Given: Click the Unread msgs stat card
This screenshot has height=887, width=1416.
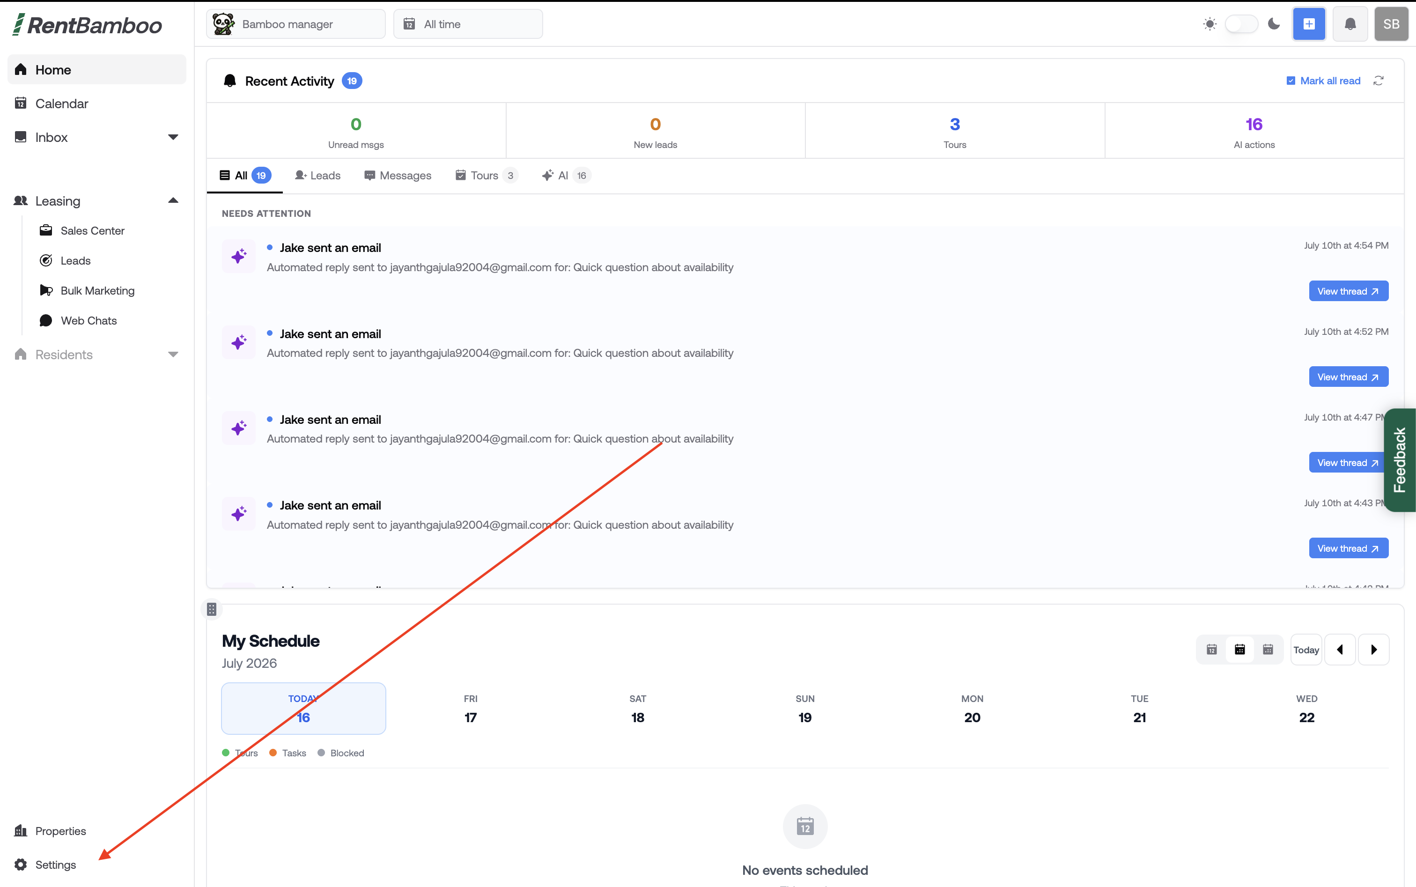Looking at the screenshot, I should pos(356,131).
